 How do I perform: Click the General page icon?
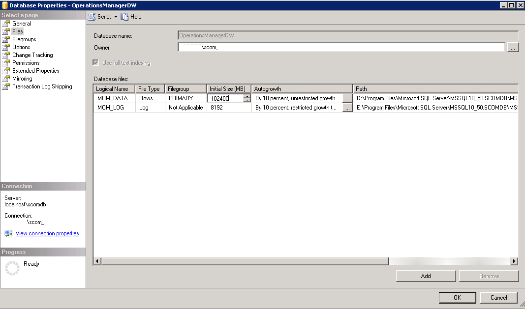tap(6, 24)
